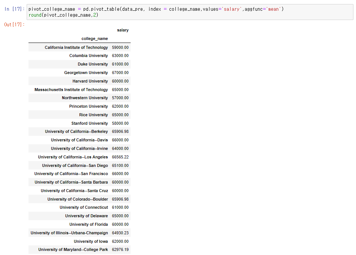Click the Berkeley salary value 65906.98
Screen dimensions: 356x255
click(120, 131)
